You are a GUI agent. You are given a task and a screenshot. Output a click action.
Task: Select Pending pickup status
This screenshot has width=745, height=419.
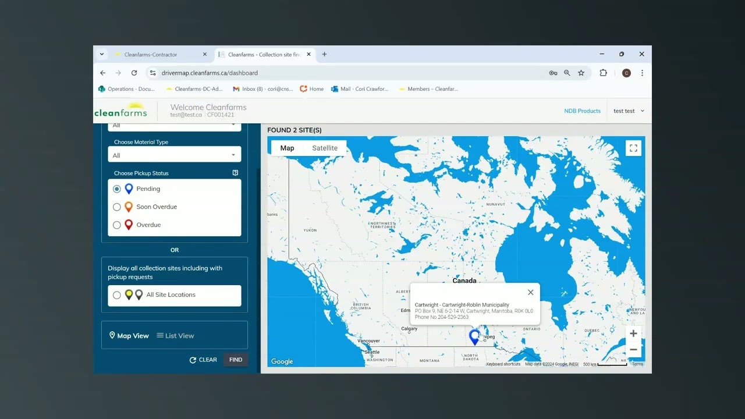[x=117, y=189]
